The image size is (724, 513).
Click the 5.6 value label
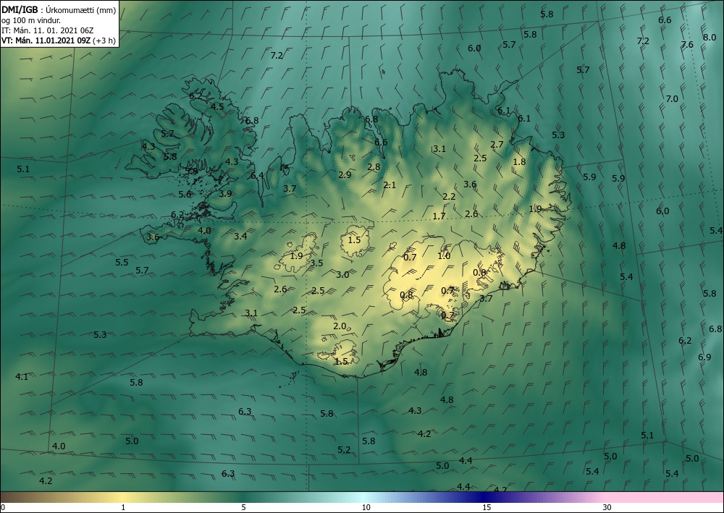coord(185,194)
